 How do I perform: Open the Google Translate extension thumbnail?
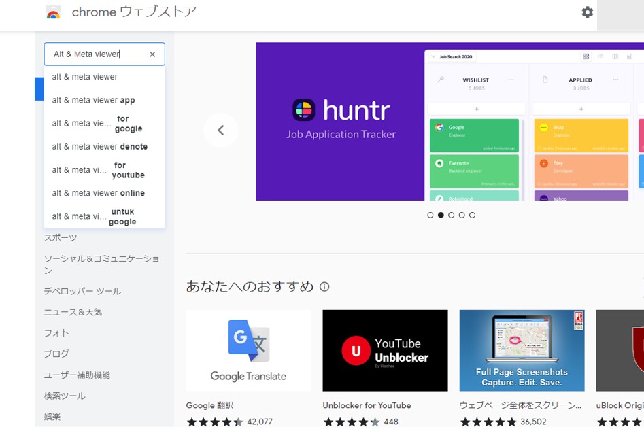248,351
